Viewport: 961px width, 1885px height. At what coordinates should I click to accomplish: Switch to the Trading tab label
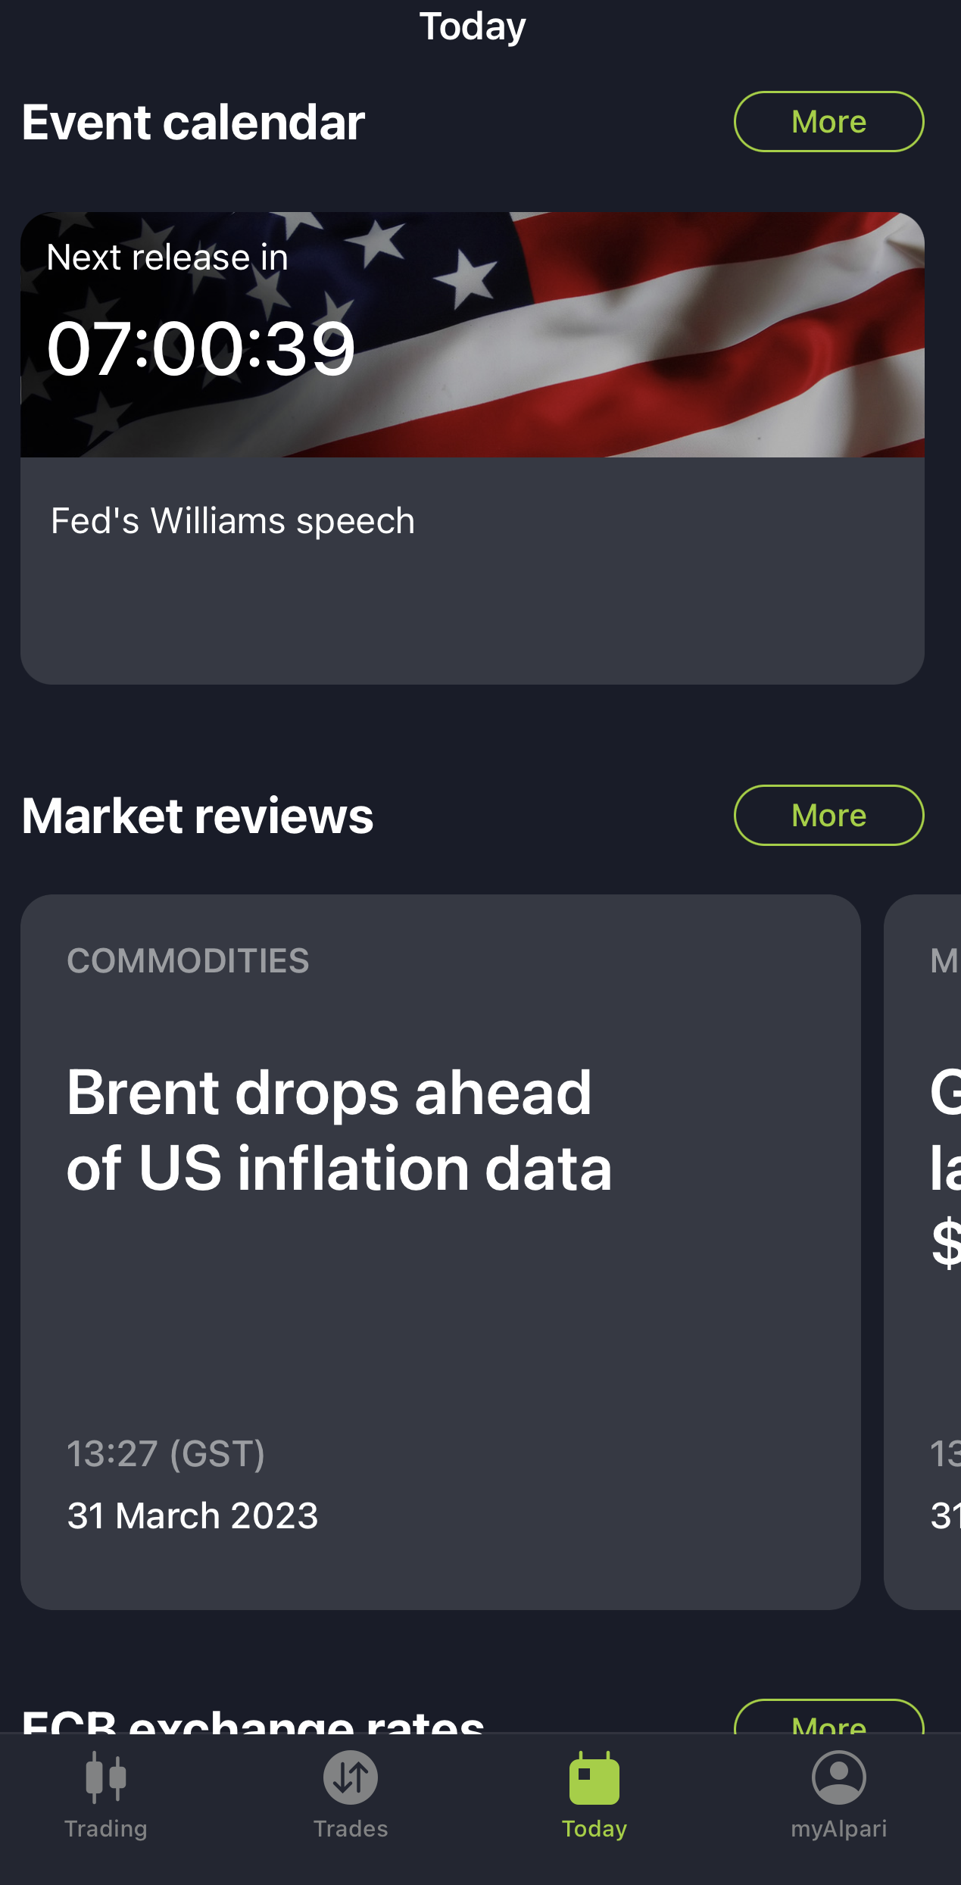click(x=106, y=1829)
